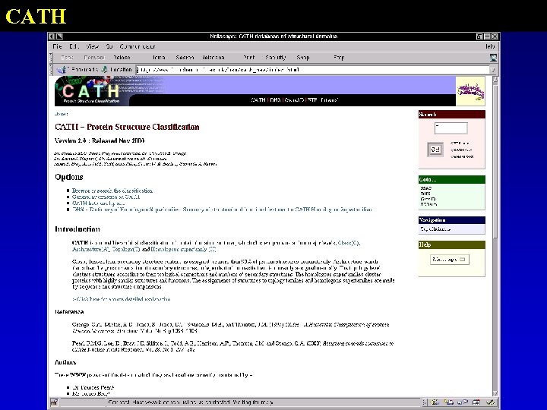This screenshot has height=410, width=547.
Task: Click inside the sidebar Search text box
Action: [x=451, y=128]
